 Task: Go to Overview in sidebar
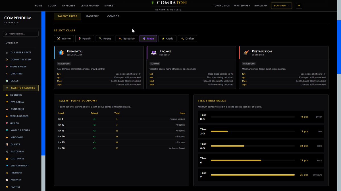coord(12,43)
